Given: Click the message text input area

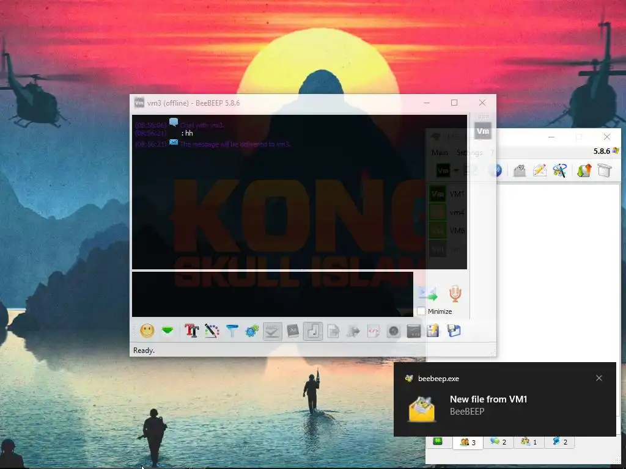Looking at the screenshot, I should tap(272, 294).
